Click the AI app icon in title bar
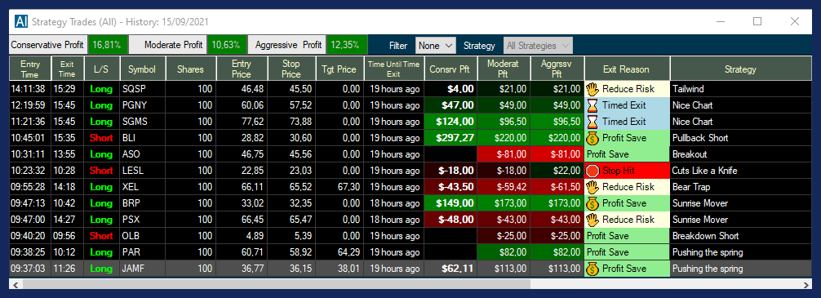The height and width of the screenshot is (298, 821). click(21, 21)
